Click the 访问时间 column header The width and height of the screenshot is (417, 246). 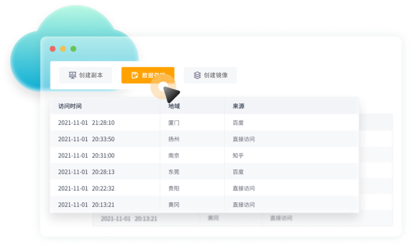coord(70,106)
